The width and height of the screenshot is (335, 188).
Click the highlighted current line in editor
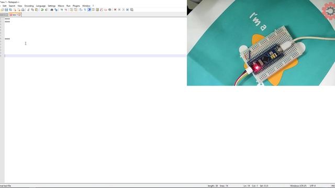[x=95, y=56]
